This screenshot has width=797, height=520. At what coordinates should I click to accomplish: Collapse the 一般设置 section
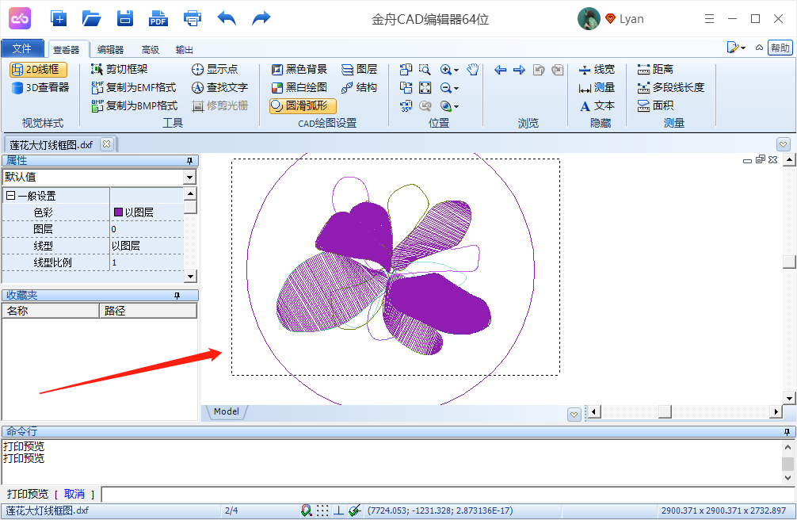click(11, 196)
